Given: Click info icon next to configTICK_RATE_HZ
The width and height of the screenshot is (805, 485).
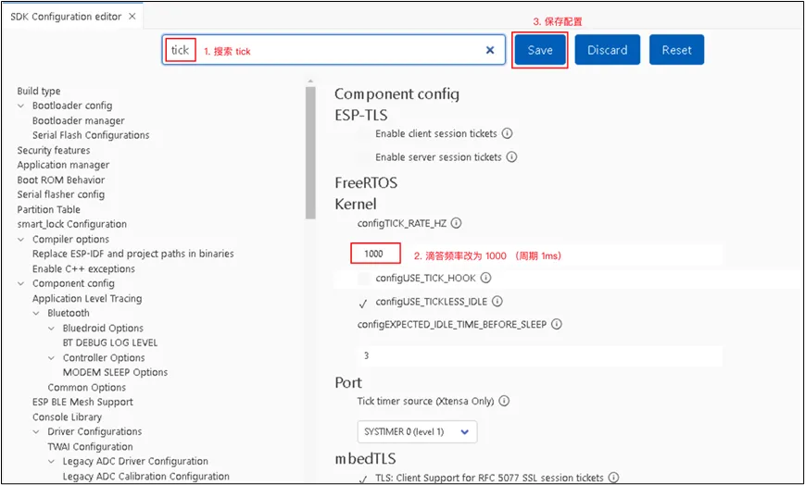Looking at the screenshot, I should (456, 223).
